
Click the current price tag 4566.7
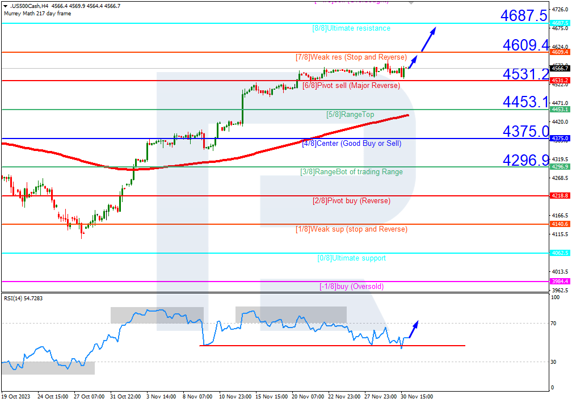pyautogui.click(x=560, y=68)
